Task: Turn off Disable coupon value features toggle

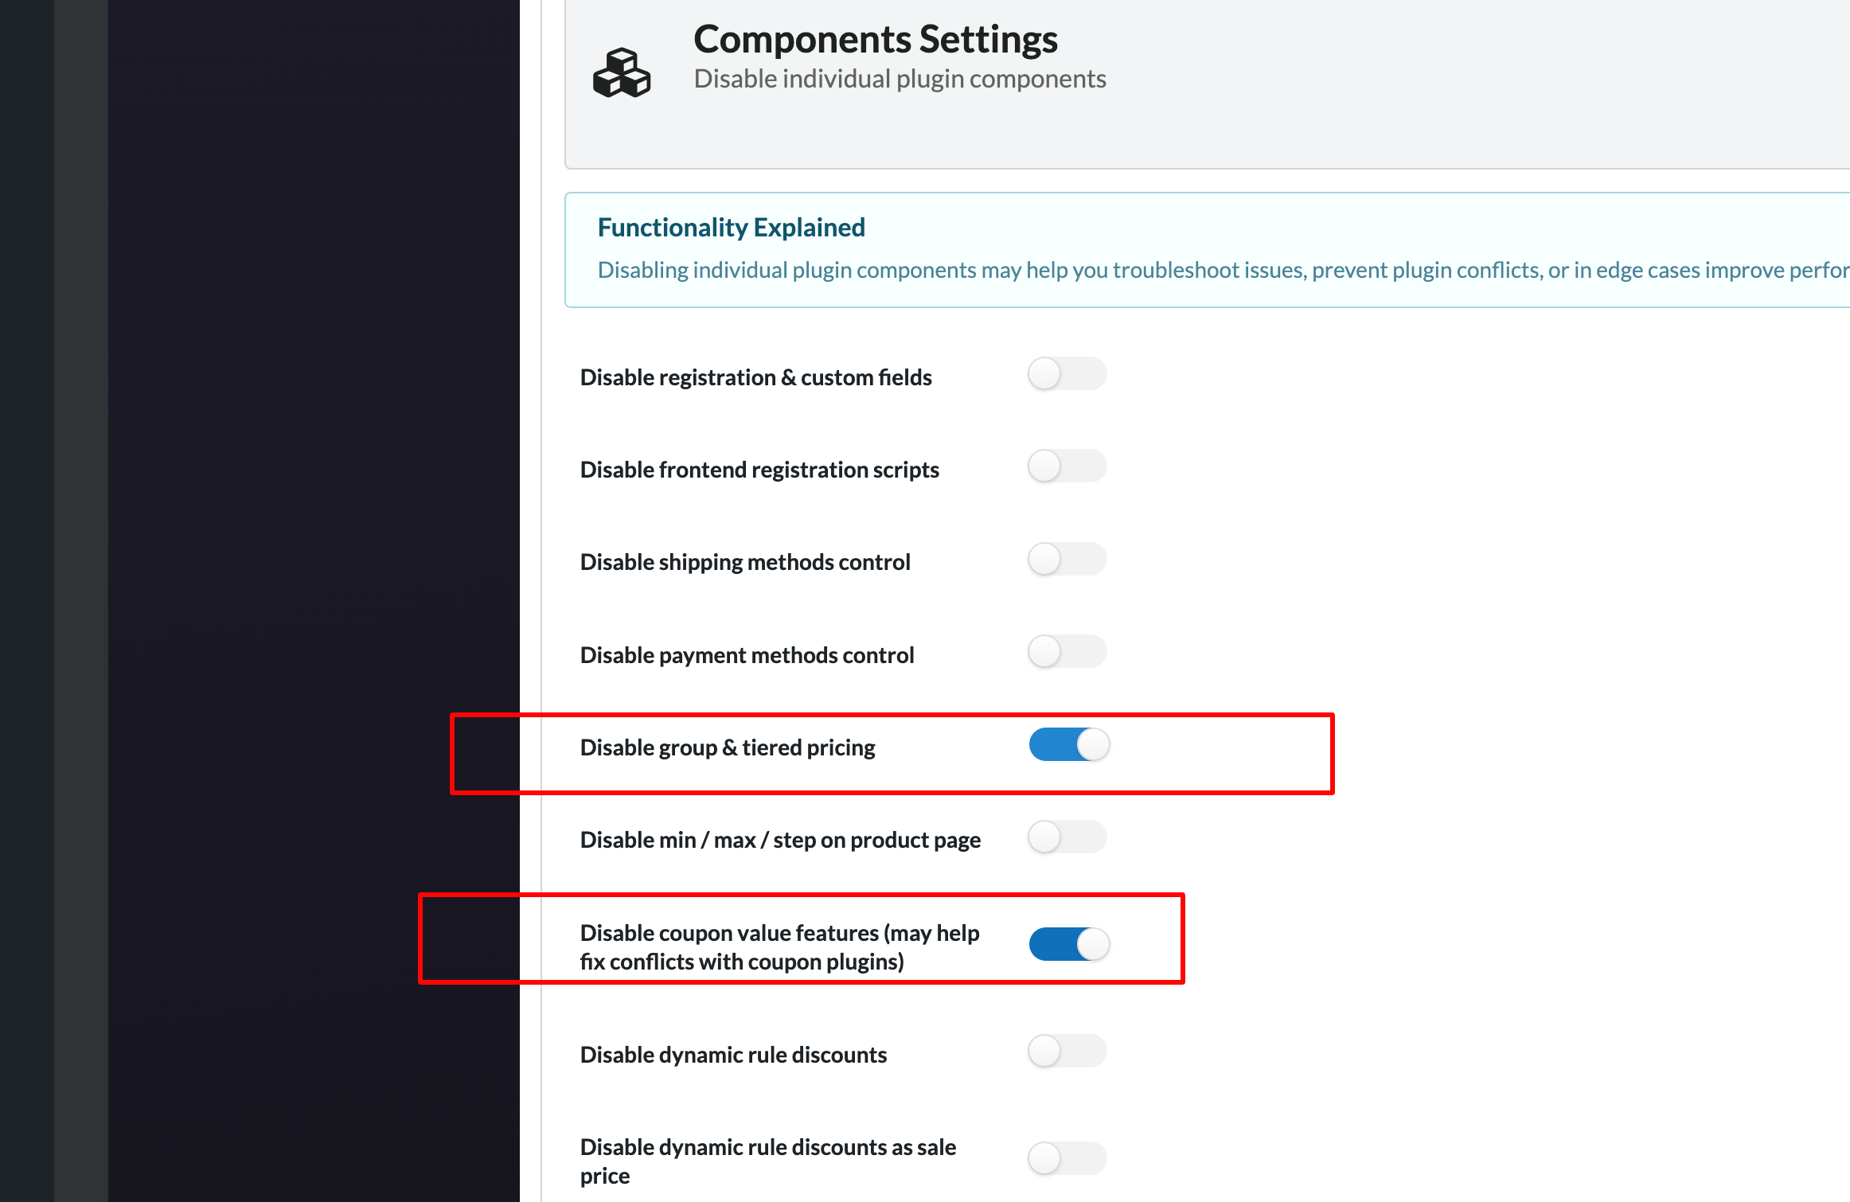Action: (x=1069, y=944)
